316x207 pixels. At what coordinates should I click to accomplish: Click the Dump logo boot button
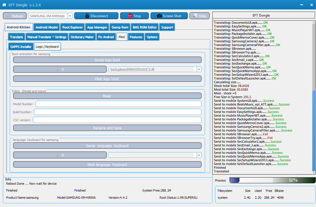point(108,60)
